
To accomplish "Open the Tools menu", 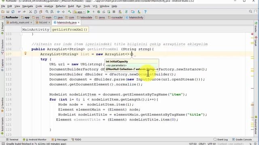I will click(87, 6).
